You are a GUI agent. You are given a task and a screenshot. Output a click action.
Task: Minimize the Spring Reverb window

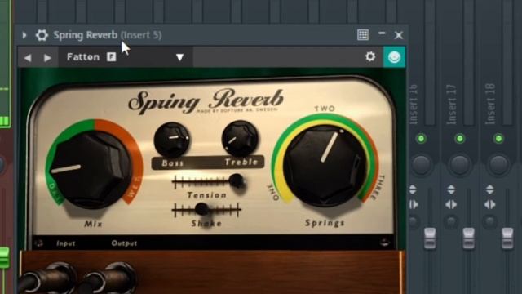pyautogui.click(x=382, y=33)
